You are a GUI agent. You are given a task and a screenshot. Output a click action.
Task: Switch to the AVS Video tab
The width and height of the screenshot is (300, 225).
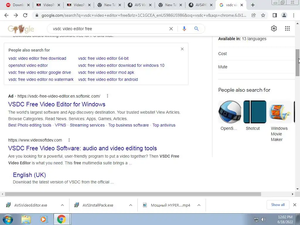point(139,5)
